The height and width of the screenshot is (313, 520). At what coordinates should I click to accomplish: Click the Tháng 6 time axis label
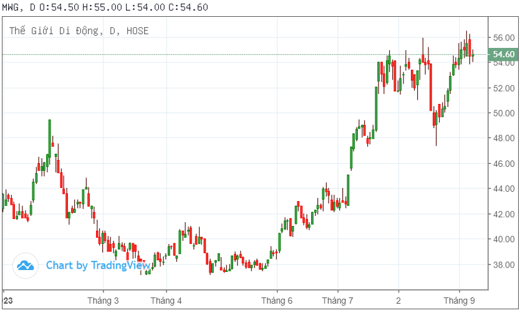pos(277,301)
